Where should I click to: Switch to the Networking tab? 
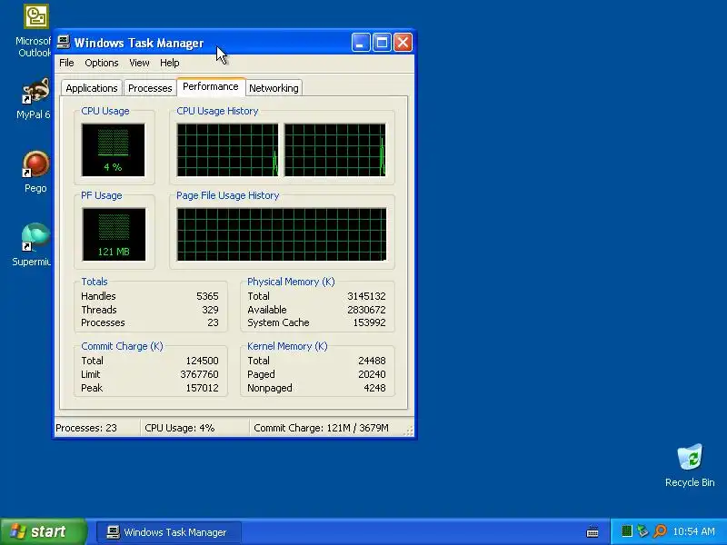[x=274, y=88]
